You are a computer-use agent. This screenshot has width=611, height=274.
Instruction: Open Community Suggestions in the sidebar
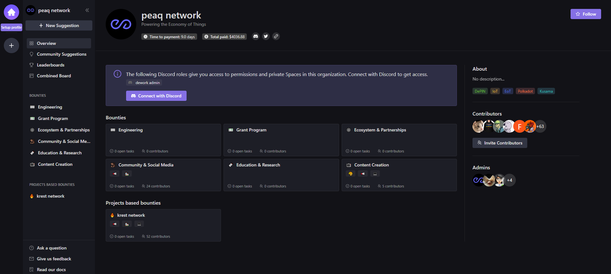pyautogui.click(x=61, y=54)
